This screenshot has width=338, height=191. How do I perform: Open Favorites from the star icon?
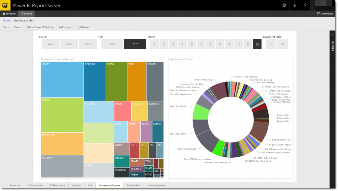click(9, 14)
